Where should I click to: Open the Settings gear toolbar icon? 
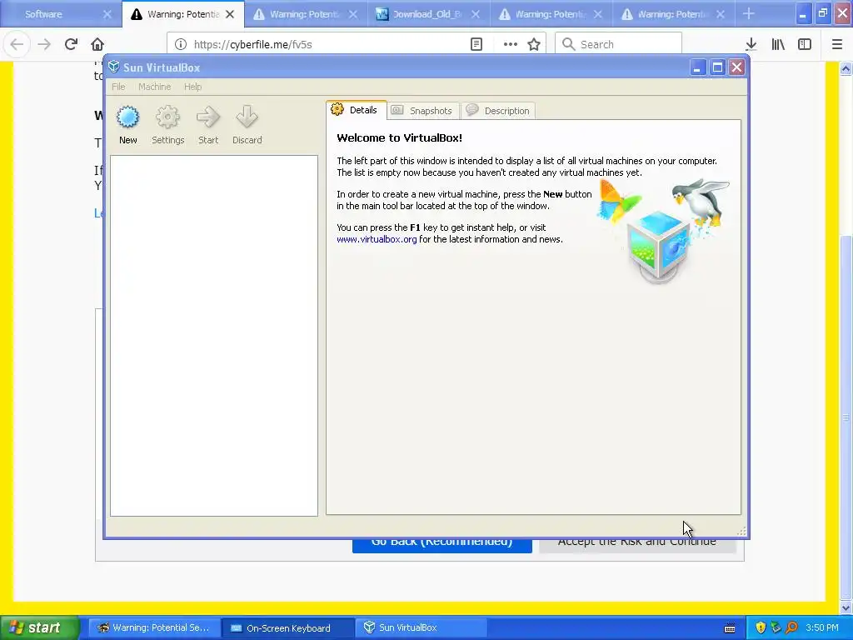[x=167, y=117]
